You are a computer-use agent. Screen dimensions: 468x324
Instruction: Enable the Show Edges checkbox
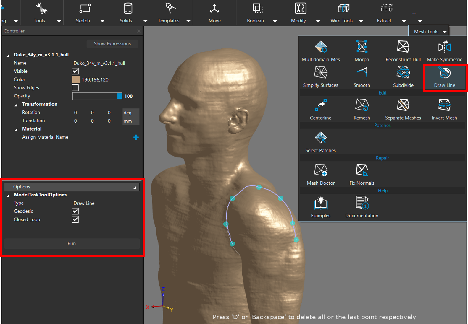click(x=75, y=88)
